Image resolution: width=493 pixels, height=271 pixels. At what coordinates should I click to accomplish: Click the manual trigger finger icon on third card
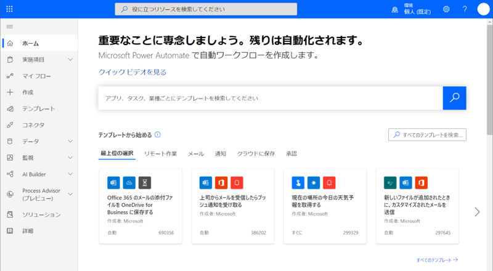pos(298,183)
